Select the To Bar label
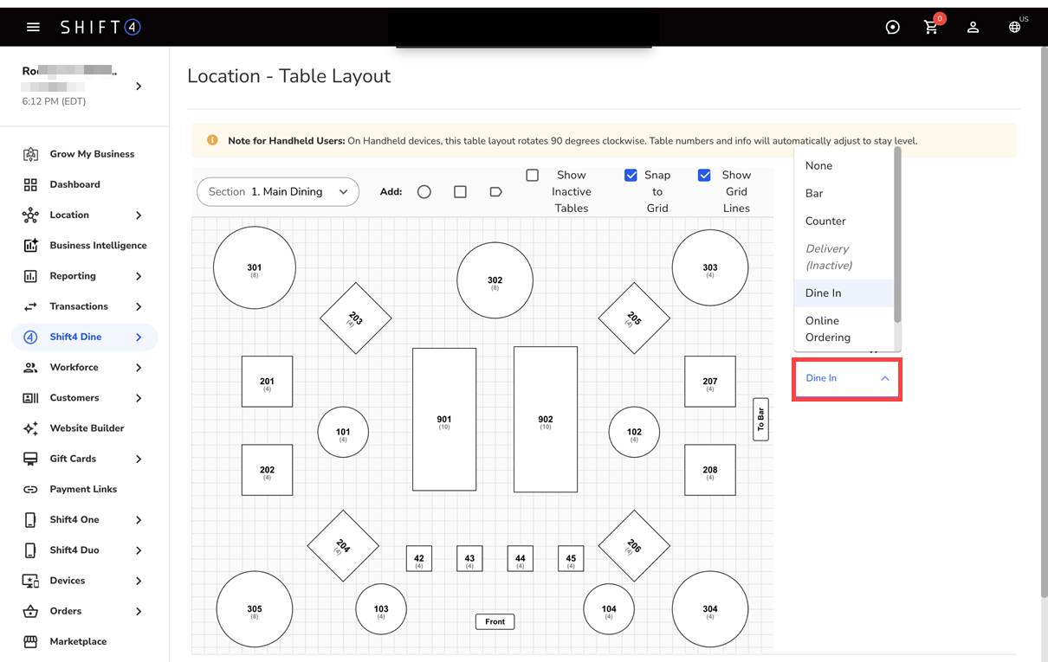The image size is (1048, 662). (761, 419)
